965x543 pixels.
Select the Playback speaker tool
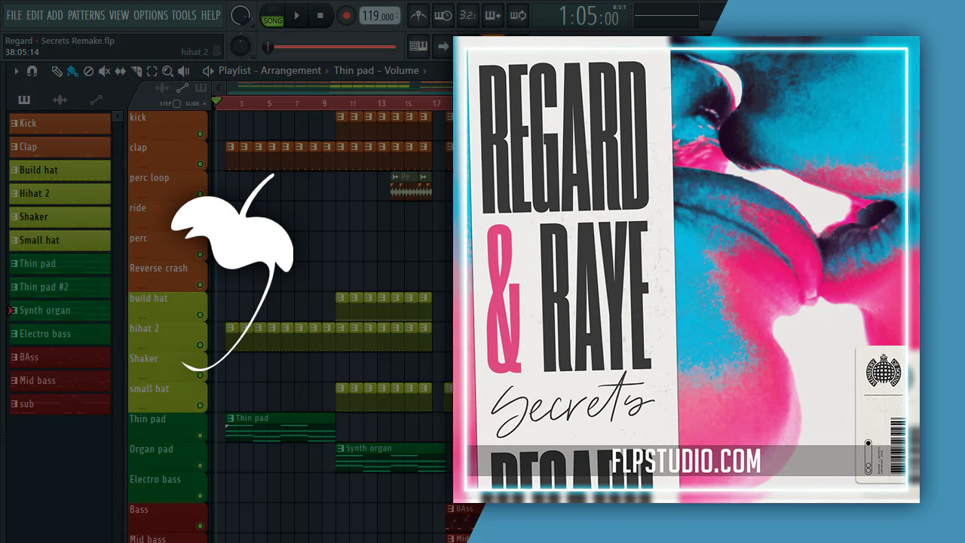(x=183, y=71)
